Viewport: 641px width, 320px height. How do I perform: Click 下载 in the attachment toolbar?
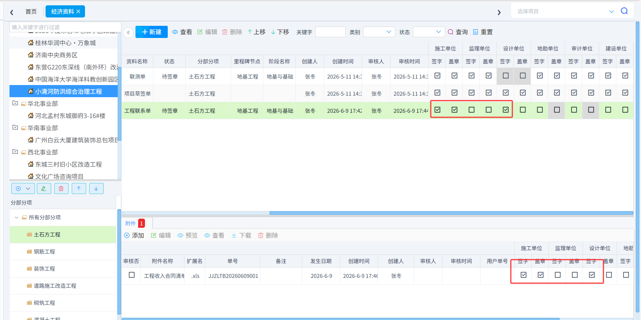(x=241, y=236)
